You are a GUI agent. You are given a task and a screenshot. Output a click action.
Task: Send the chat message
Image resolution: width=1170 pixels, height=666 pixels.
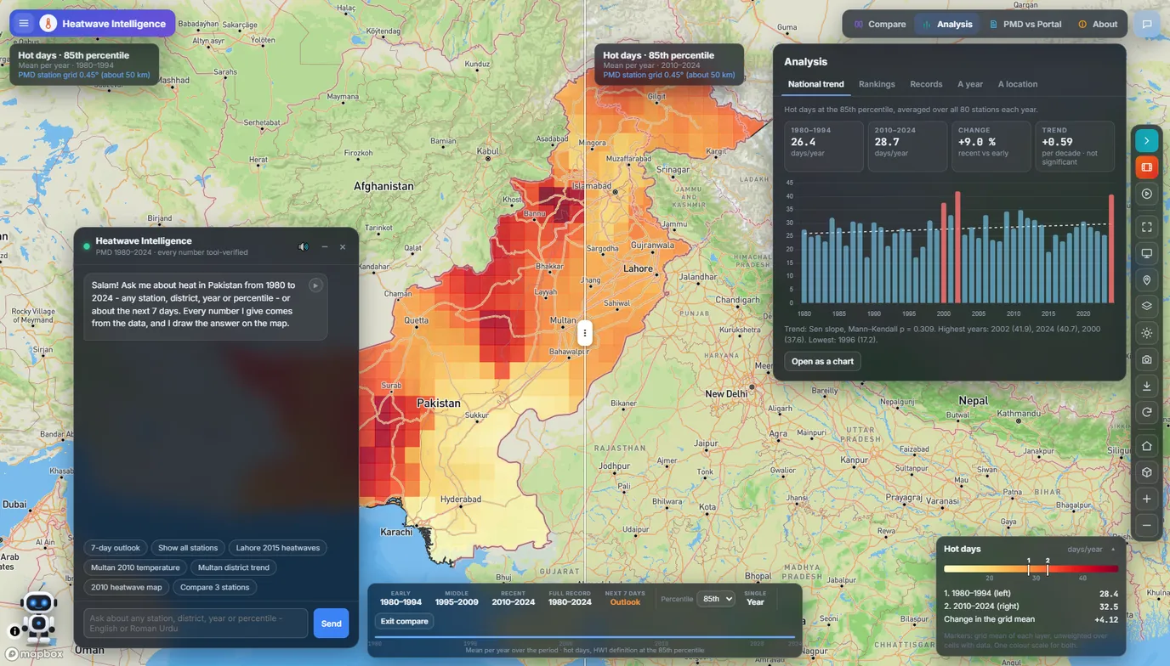tap(331, 624)
